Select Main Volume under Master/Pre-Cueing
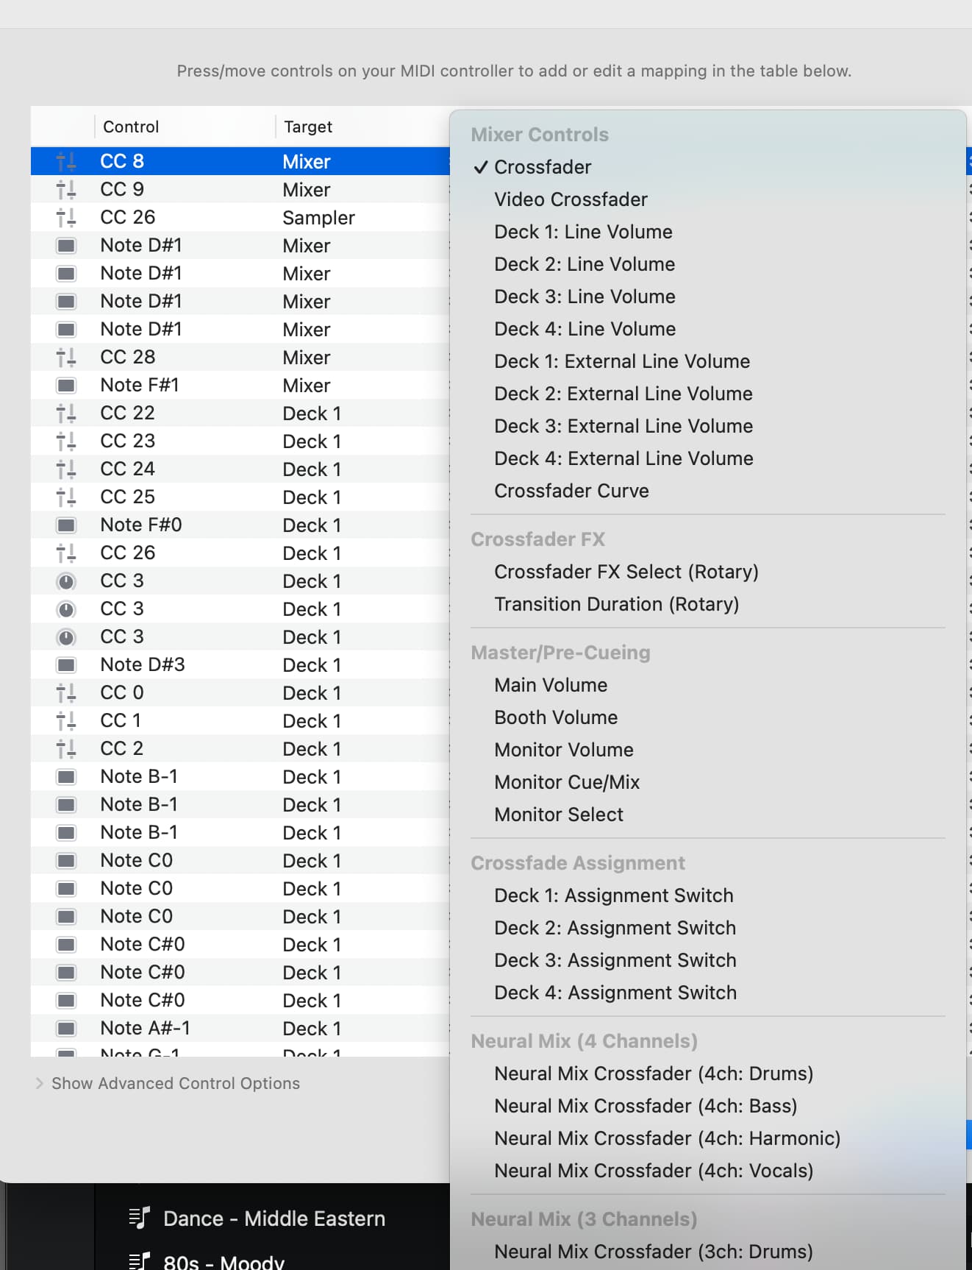The width and height of the screenshot is (972, 1270). (x=551, y=685)
